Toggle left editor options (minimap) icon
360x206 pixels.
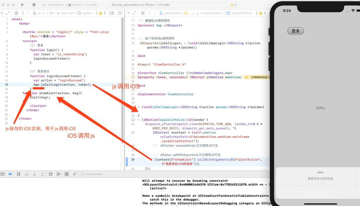pyautogui.click(x=111, y=13)
